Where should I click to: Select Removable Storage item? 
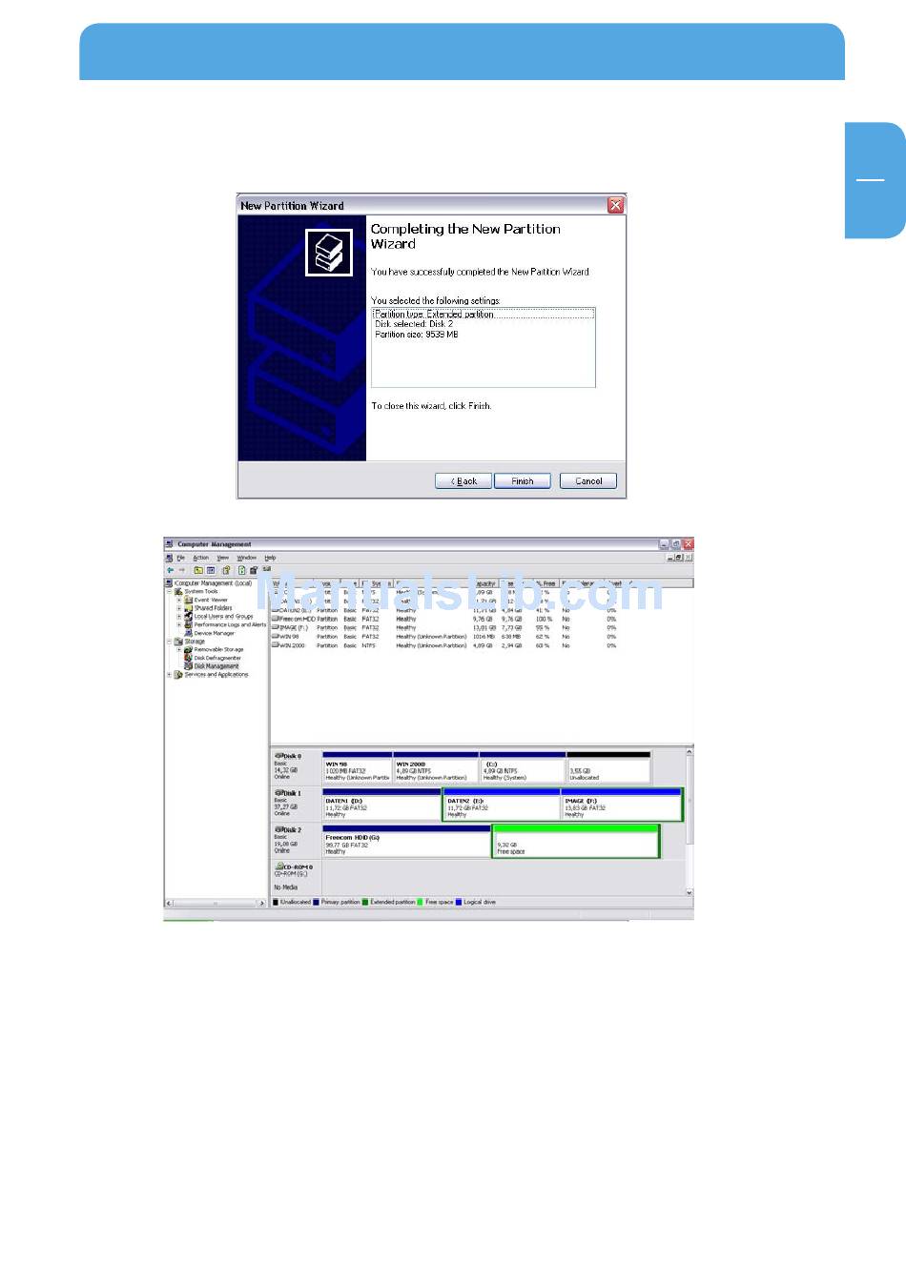(x=218, y=649)
